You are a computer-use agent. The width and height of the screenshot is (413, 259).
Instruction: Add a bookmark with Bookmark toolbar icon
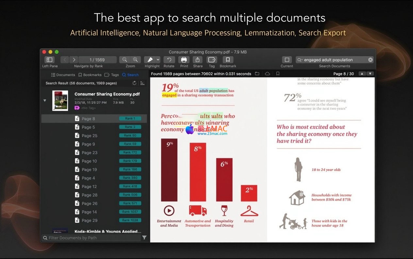pyautogui.click(x=228, y=60)
